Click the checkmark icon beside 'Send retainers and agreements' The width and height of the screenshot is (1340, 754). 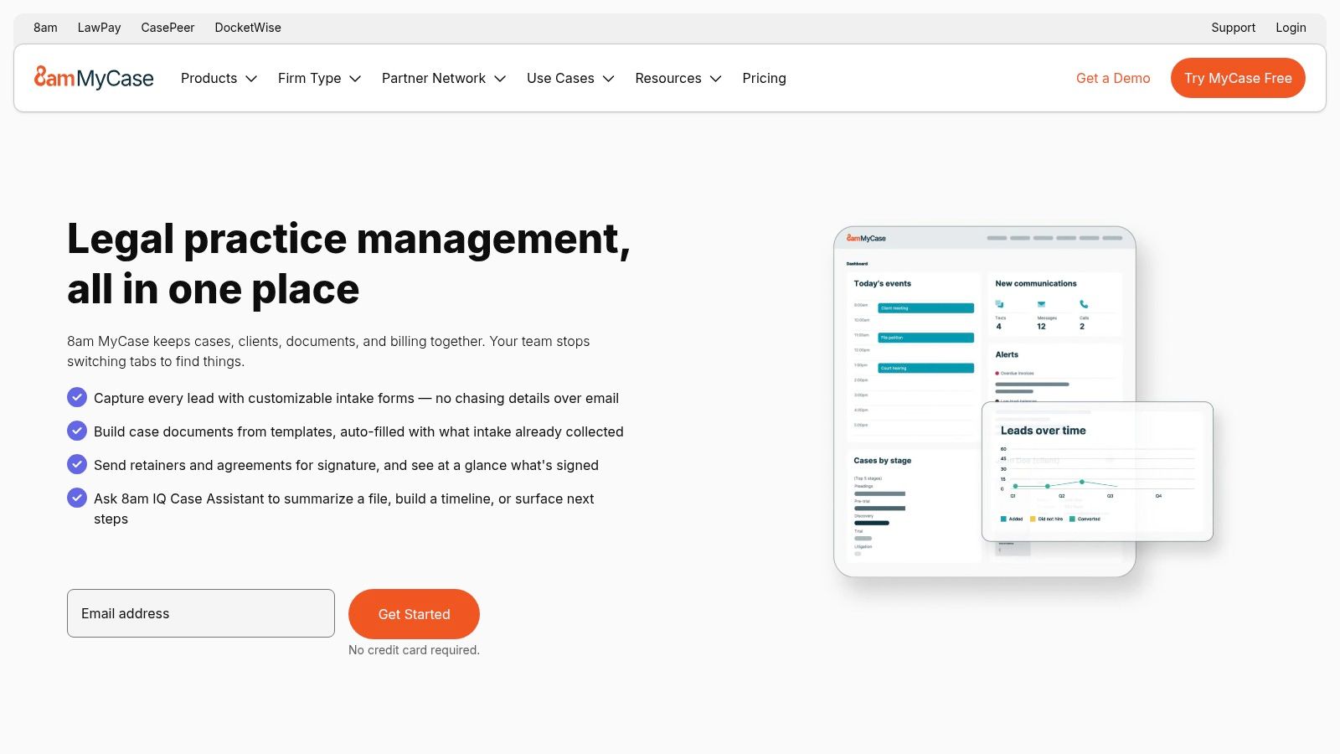click(x=77, y=464)
